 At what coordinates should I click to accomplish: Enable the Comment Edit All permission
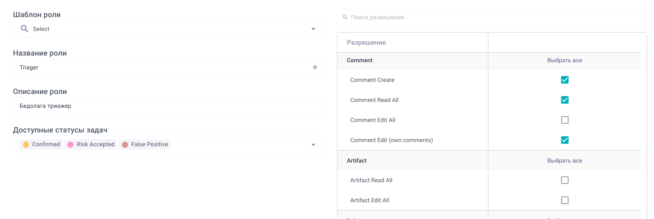565,120
